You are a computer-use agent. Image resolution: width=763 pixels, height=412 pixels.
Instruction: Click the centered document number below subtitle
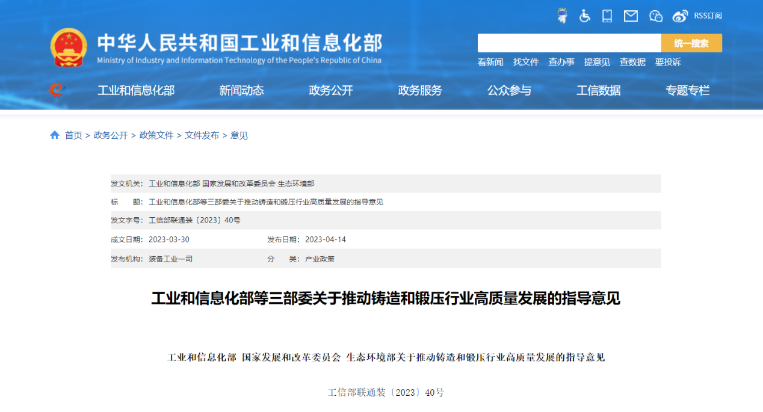pyautogui.click(x=386, y=392)
